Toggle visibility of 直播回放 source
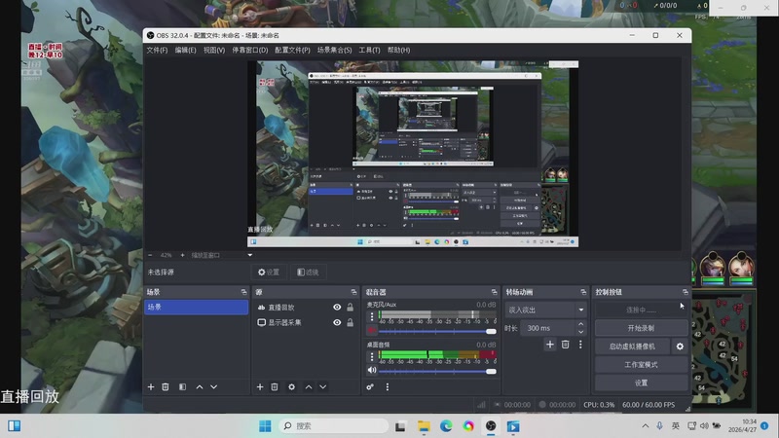 tap(337, 307)
